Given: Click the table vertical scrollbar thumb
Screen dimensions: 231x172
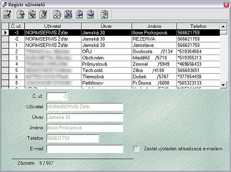Looking at the screenshot, I should (223, 32).
